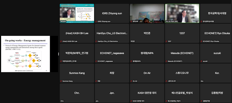Click muted mic icon next to KASH 양은영 대리
Image resolution: width=232 pixels, height=103 pixels.
131,101
